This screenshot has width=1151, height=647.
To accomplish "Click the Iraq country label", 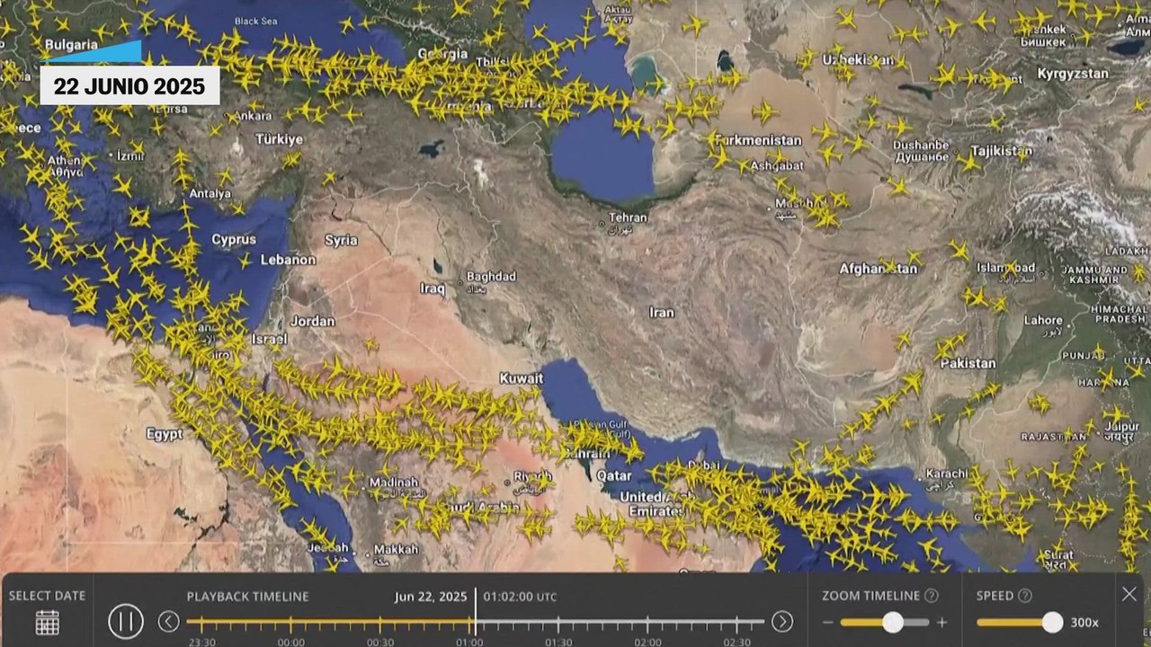I will (x=433, y=288).
